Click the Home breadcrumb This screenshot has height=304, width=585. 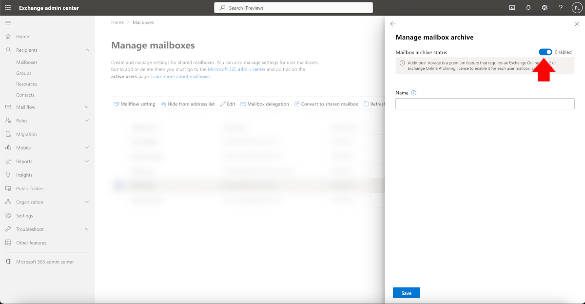click(117, 22)
